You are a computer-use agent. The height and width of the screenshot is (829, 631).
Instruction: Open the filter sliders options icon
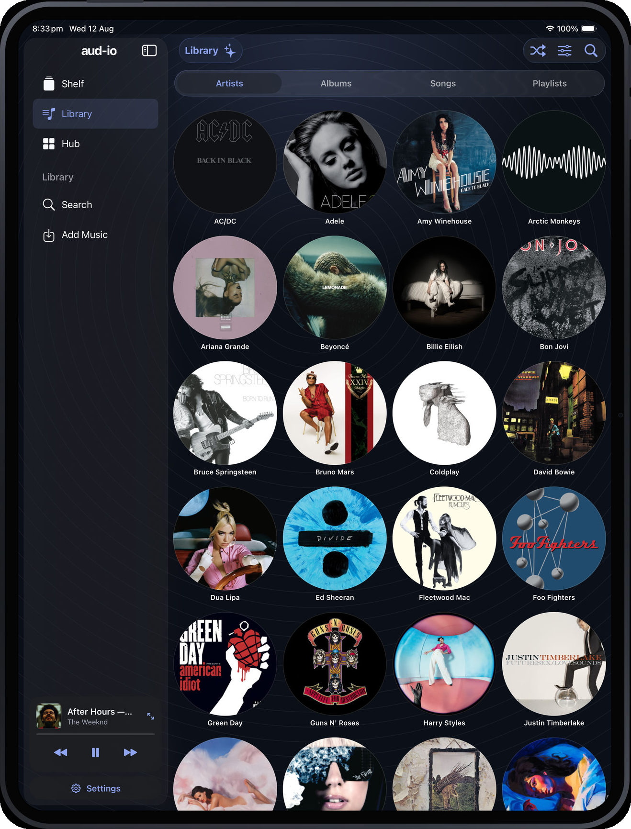[x=564, y=51]
